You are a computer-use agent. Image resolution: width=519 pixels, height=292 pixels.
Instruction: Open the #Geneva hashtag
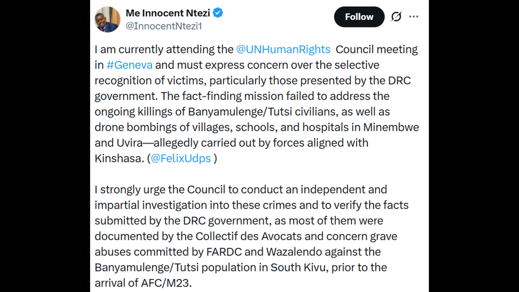129,65
